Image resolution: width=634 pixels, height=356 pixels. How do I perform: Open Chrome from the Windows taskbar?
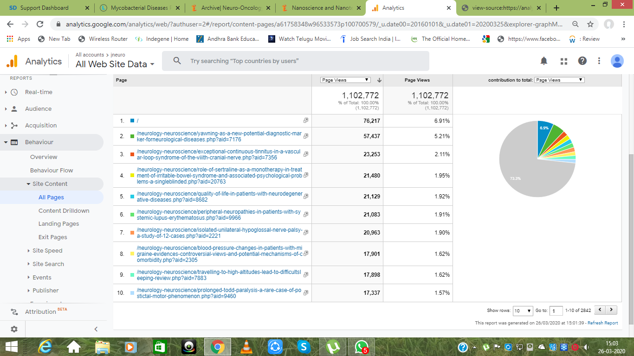tap(218, 347)
